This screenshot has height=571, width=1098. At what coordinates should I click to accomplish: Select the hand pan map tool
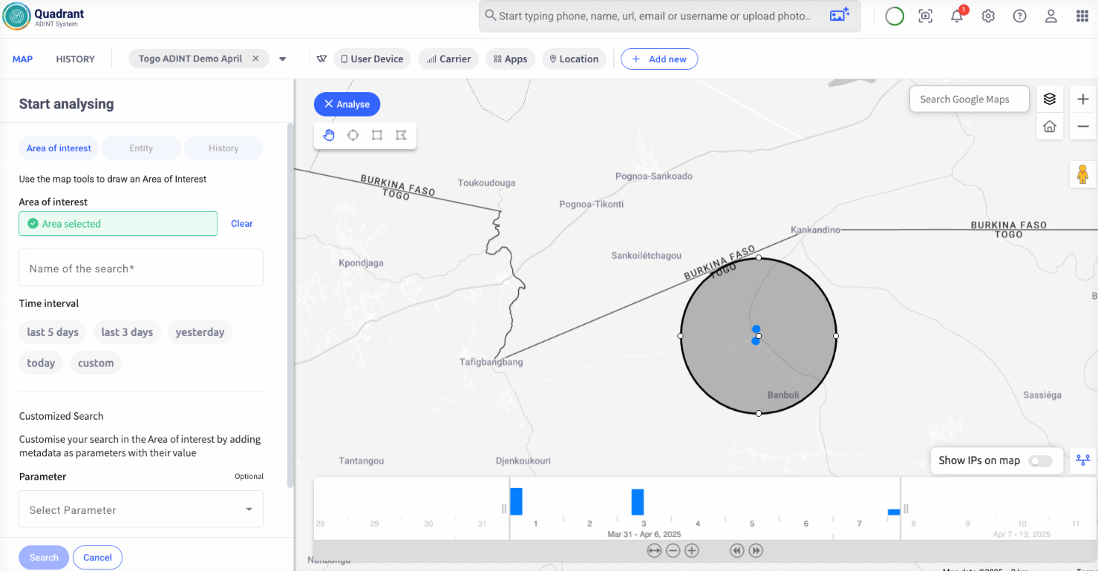pos(330,135)
